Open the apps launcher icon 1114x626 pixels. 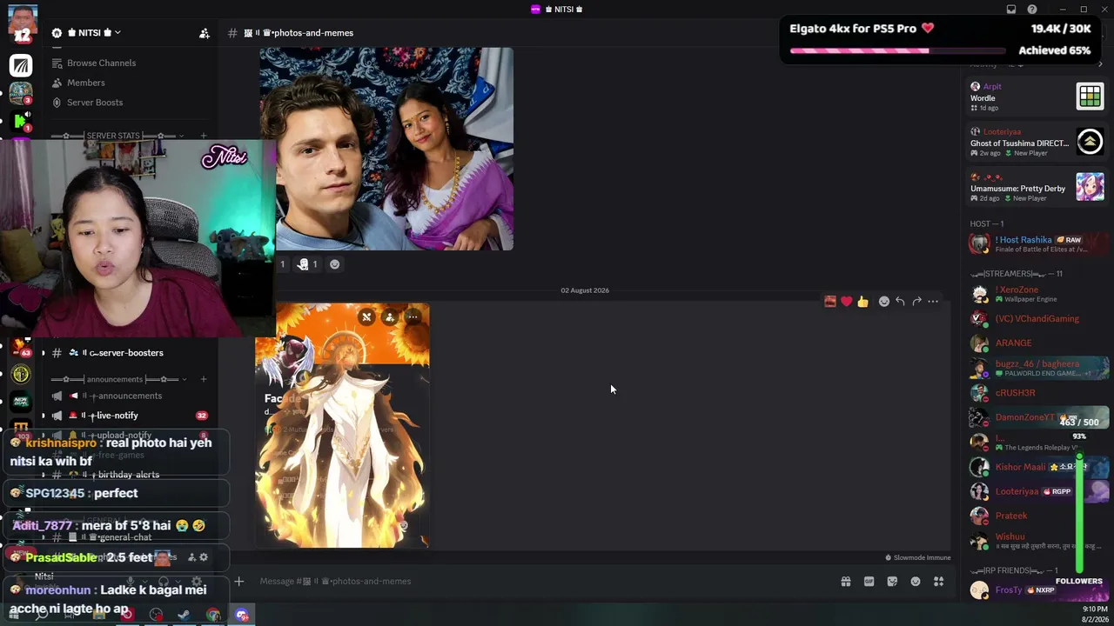point(939,582)
